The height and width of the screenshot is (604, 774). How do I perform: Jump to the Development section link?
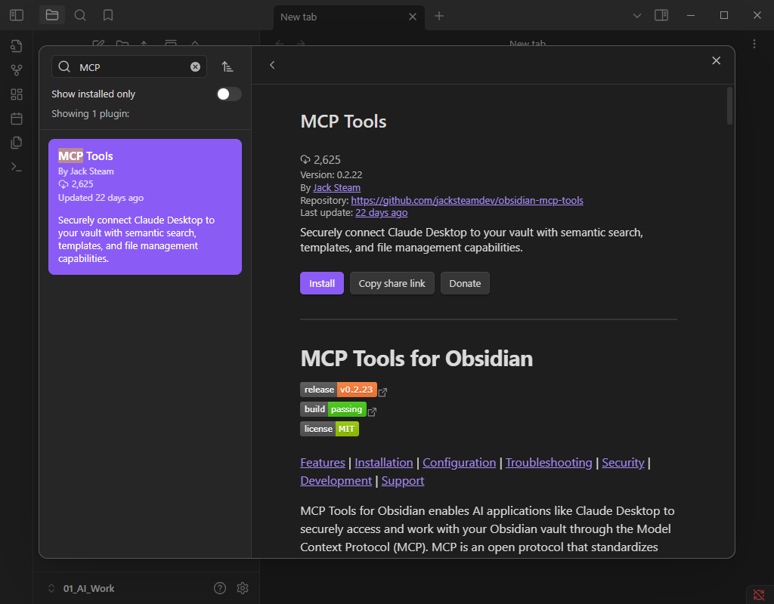point(336,481)
